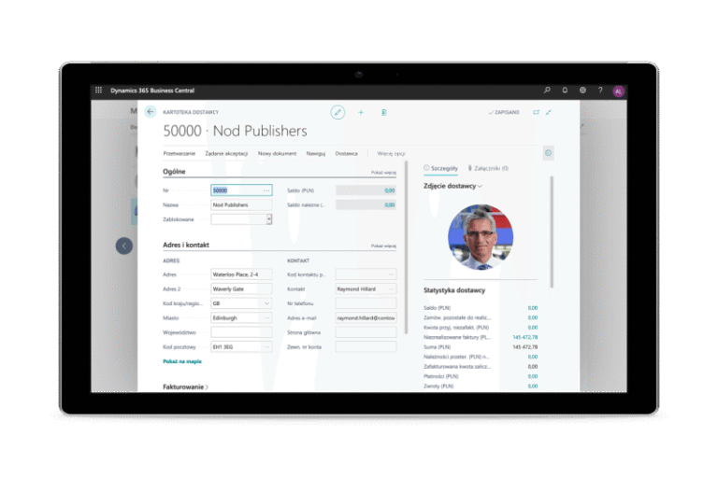Open the Dostawca menu
Screen dimensions: 718x478
click(346, 154)
